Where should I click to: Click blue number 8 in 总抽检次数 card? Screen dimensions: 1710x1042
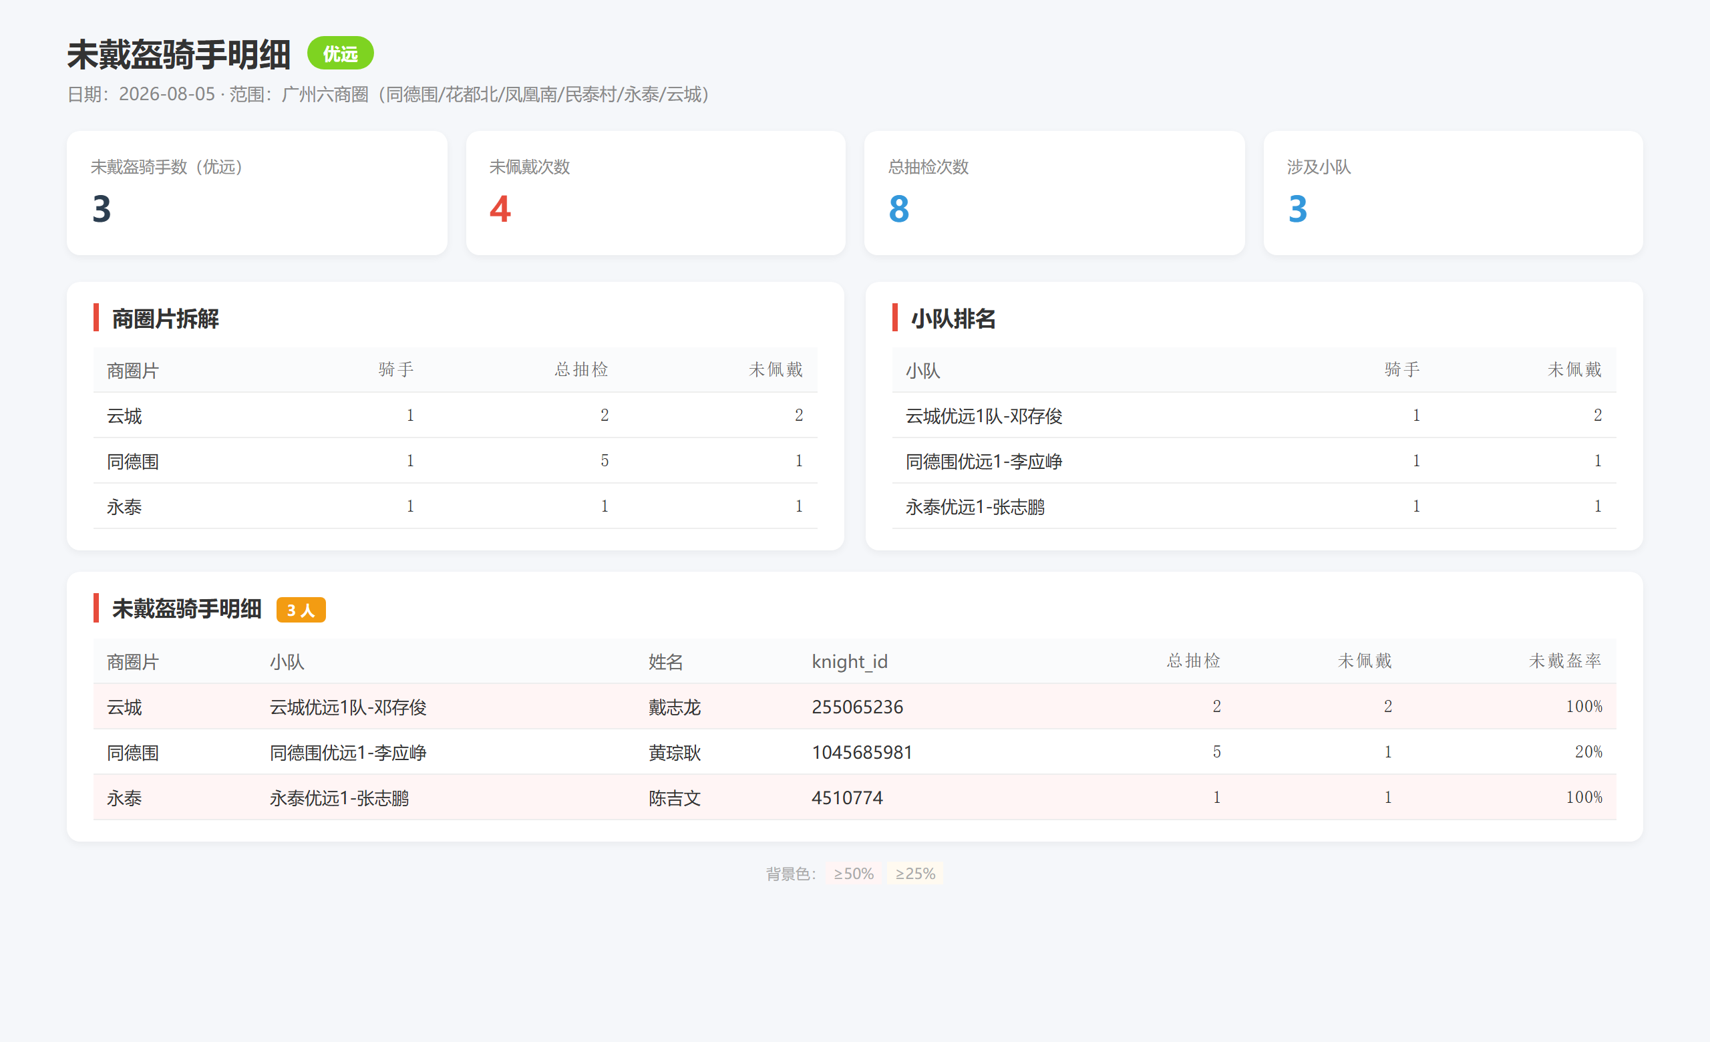pyautogui.click(x=898, y=208)
